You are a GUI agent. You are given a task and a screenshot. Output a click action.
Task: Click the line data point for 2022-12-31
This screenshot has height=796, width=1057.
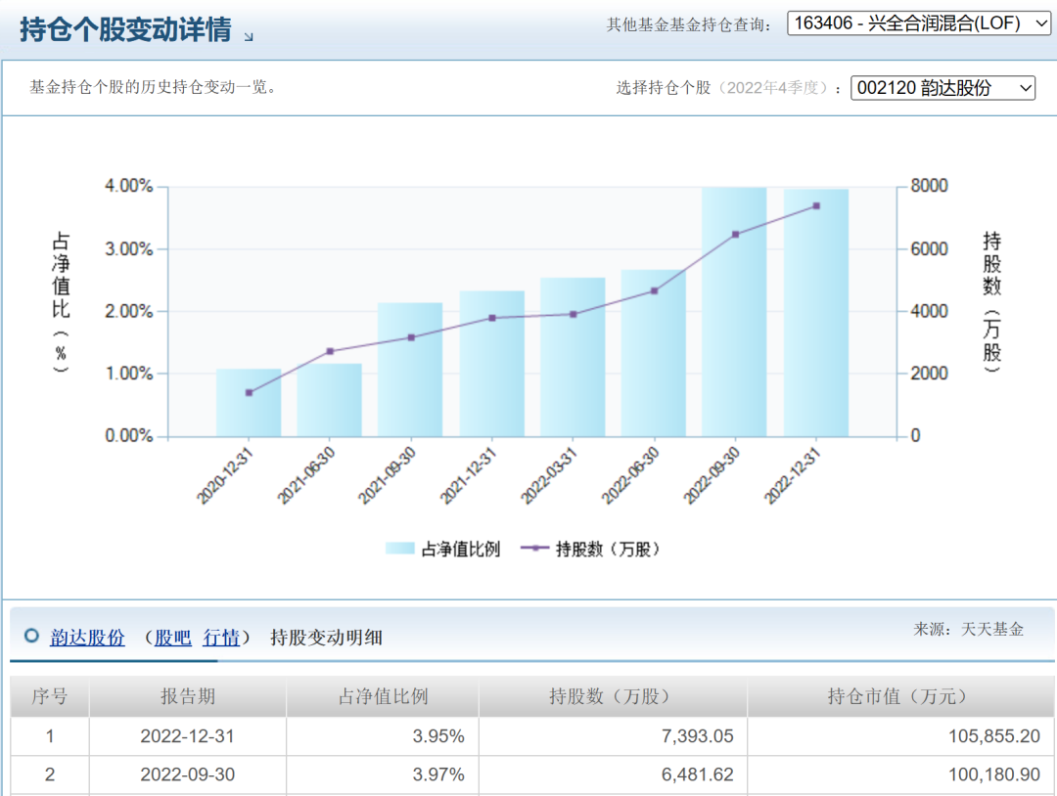click(x=815, y=204)
